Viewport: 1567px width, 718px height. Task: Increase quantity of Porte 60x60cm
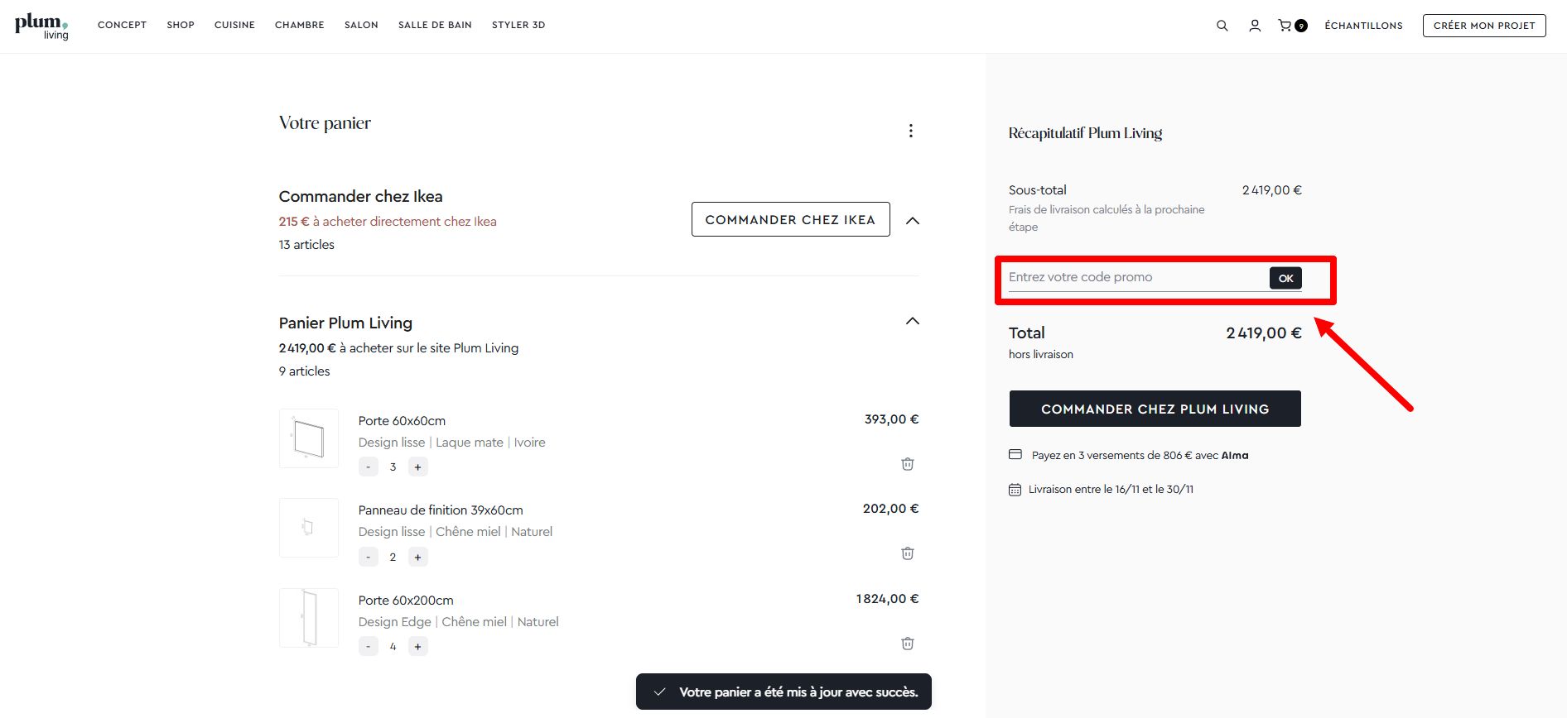[x=418, y=467]
